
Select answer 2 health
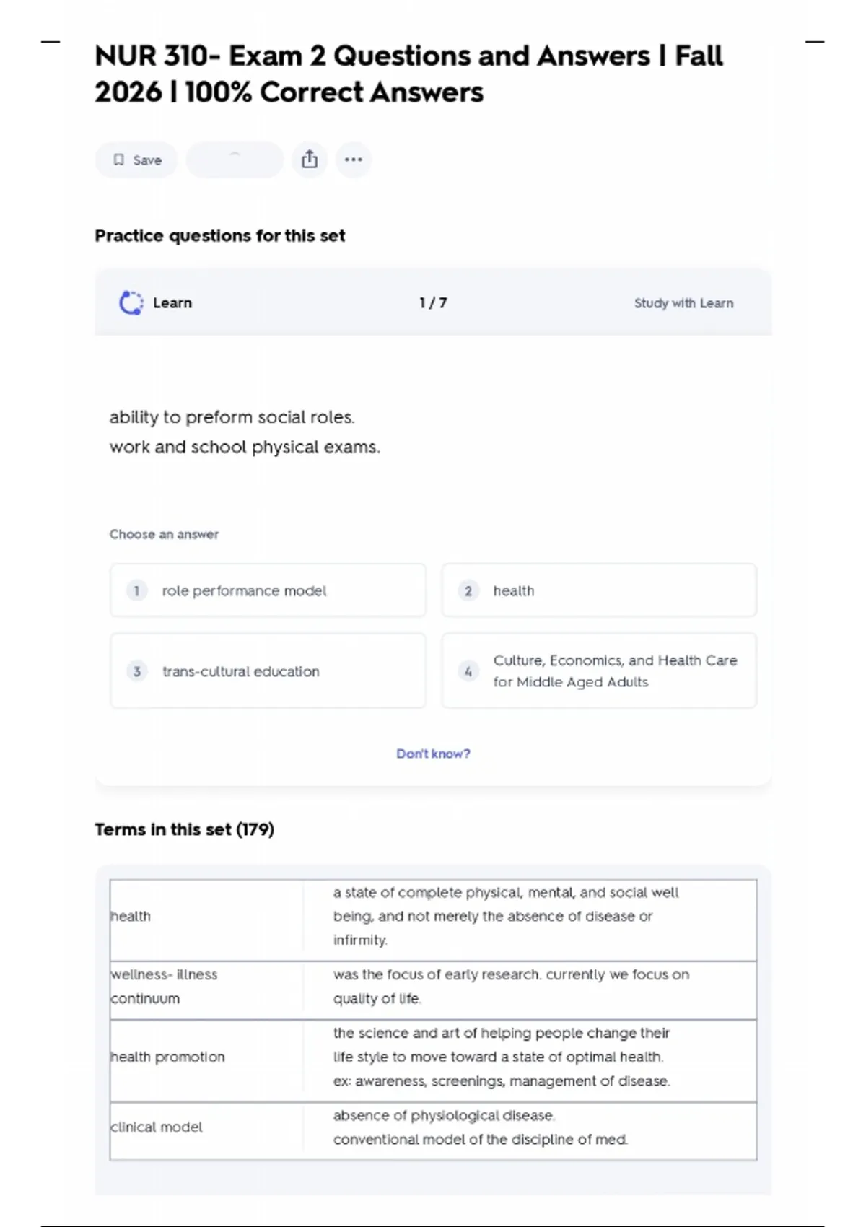[x=599, y=591]
